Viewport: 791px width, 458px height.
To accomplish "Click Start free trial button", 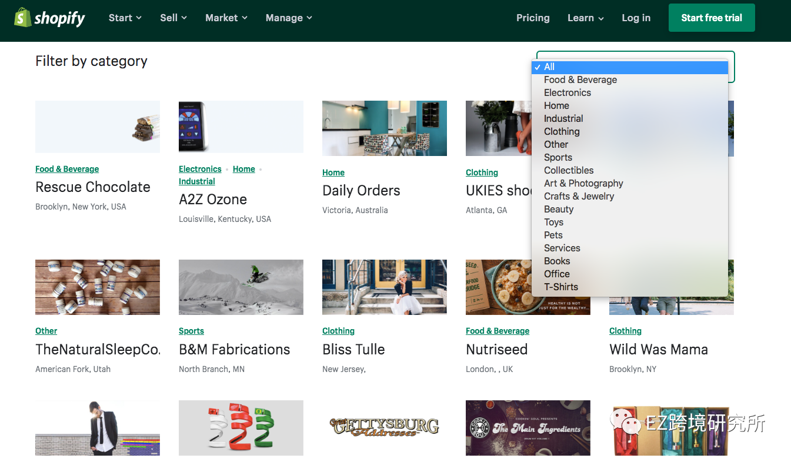I will click(712, 18).
